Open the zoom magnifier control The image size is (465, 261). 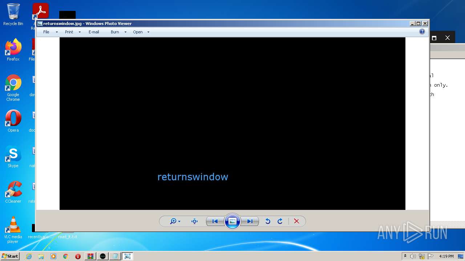[173, 221]
